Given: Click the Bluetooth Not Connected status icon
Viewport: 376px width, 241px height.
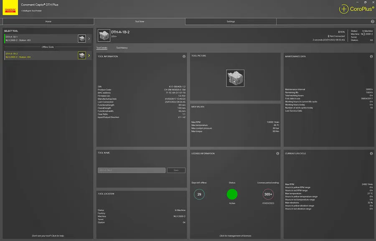Looking at the screenshot, I should click(329, 36).
